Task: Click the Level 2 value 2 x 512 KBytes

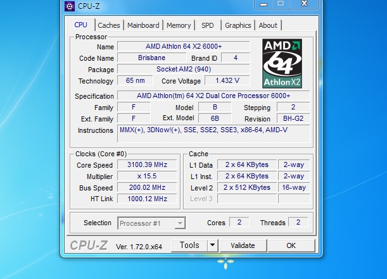Action: point(247,187)
